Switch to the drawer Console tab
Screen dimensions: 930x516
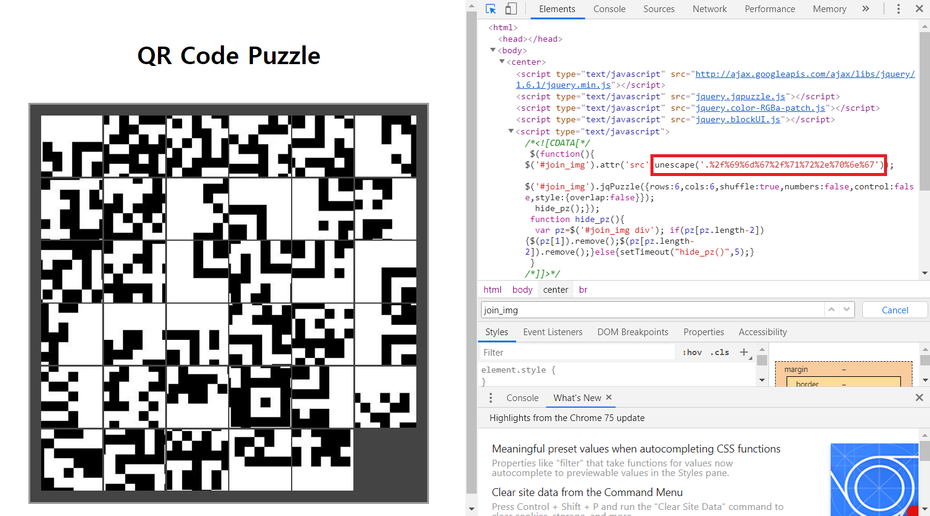(x=522, y=397)
